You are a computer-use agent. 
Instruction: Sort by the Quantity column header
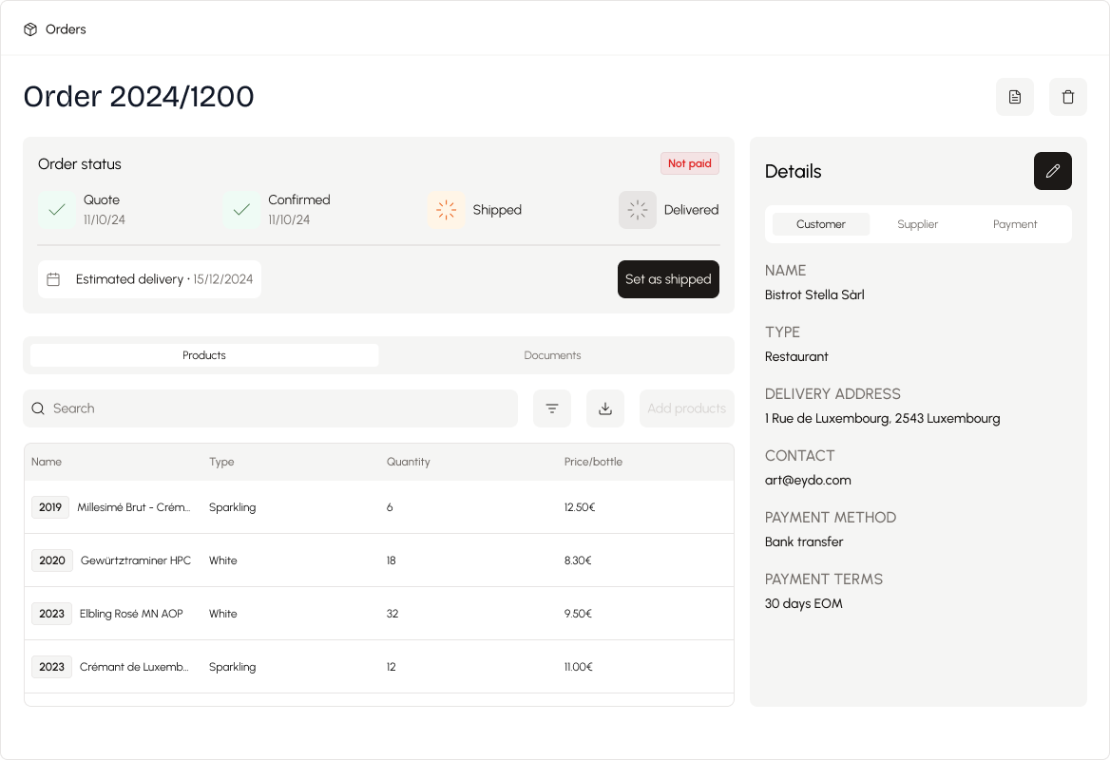409,462
